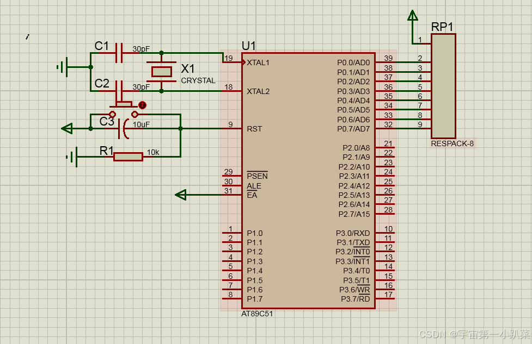532x344 pixels.
Task: Select the X1 crystal component
Action: (162, 72)
